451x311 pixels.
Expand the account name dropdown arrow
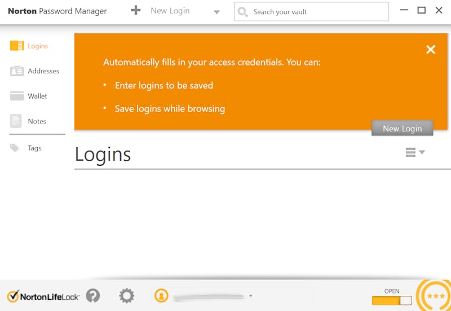point(250,296)
